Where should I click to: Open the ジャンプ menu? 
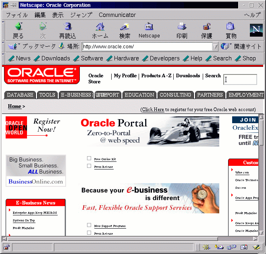pos(81,15)
